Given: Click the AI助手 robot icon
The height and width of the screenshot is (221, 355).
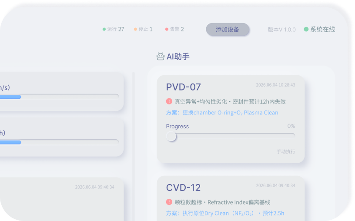Looking at the screenshot, I should click(x=160, y=57).
